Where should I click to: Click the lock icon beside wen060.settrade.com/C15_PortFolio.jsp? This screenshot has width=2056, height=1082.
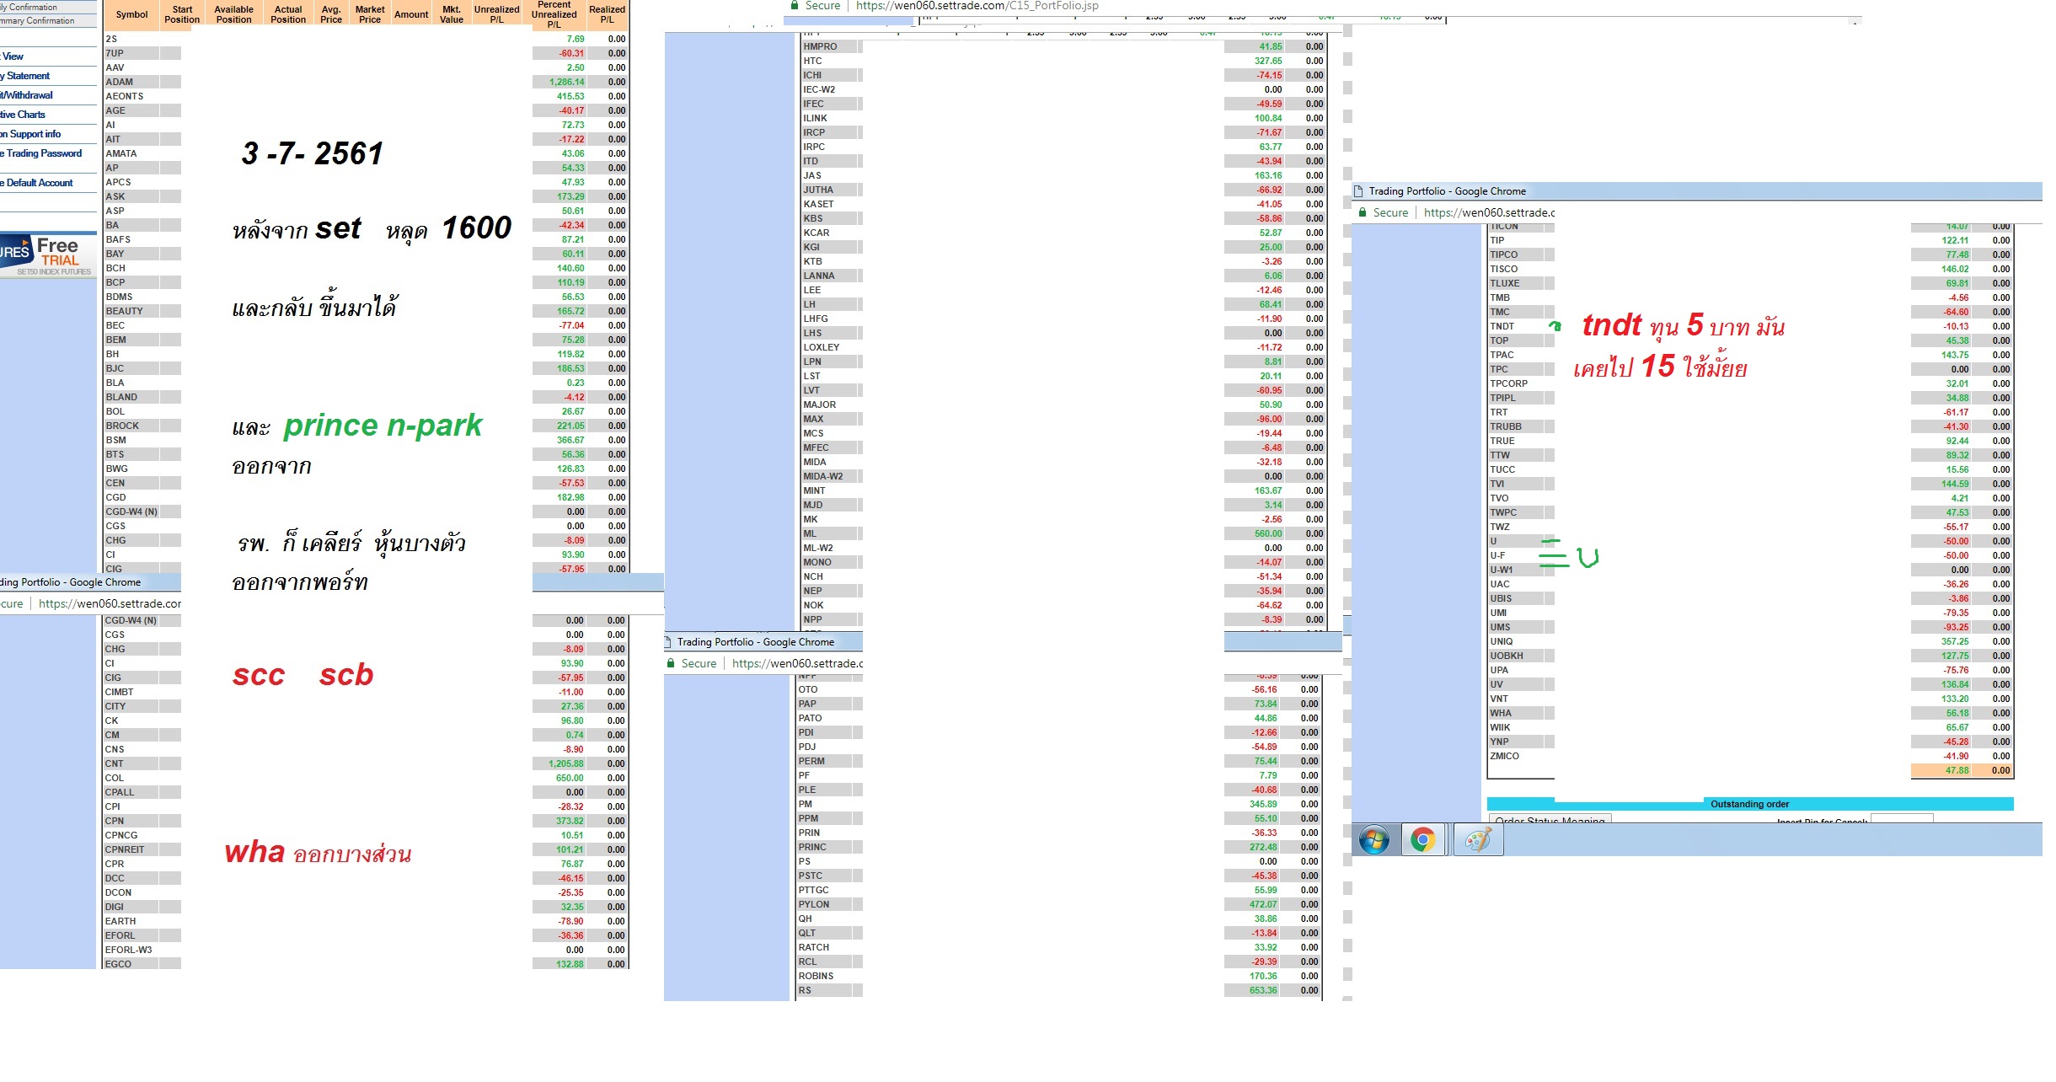tap(794, 5)
